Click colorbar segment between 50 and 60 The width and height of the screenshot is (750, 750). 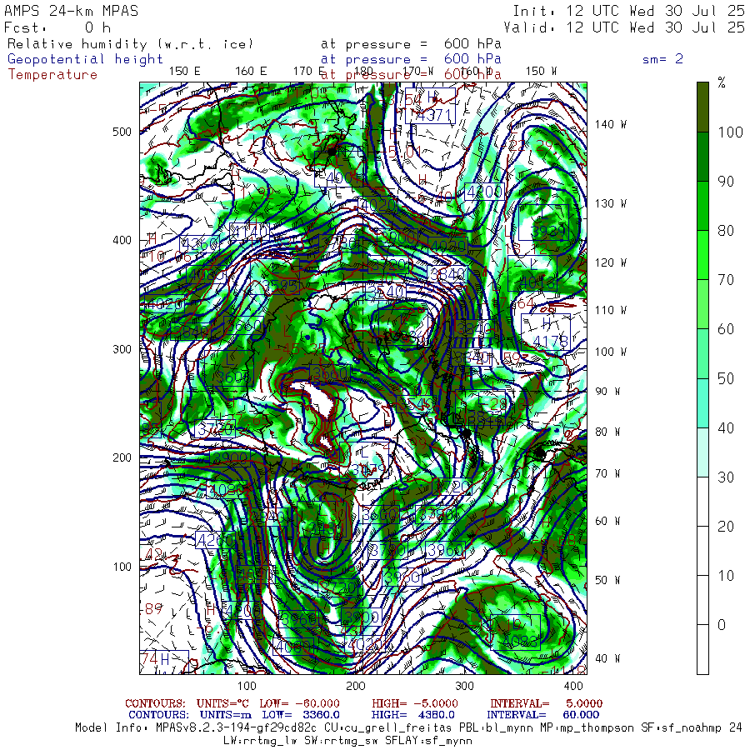(702, 353)
